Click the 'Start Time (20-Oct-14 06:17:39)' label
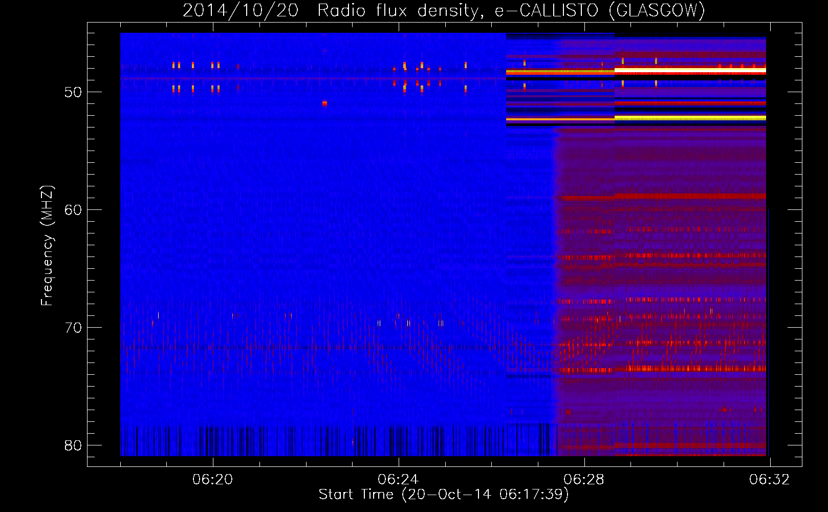This screenshot has height=512, width=828. pos(444,495)
